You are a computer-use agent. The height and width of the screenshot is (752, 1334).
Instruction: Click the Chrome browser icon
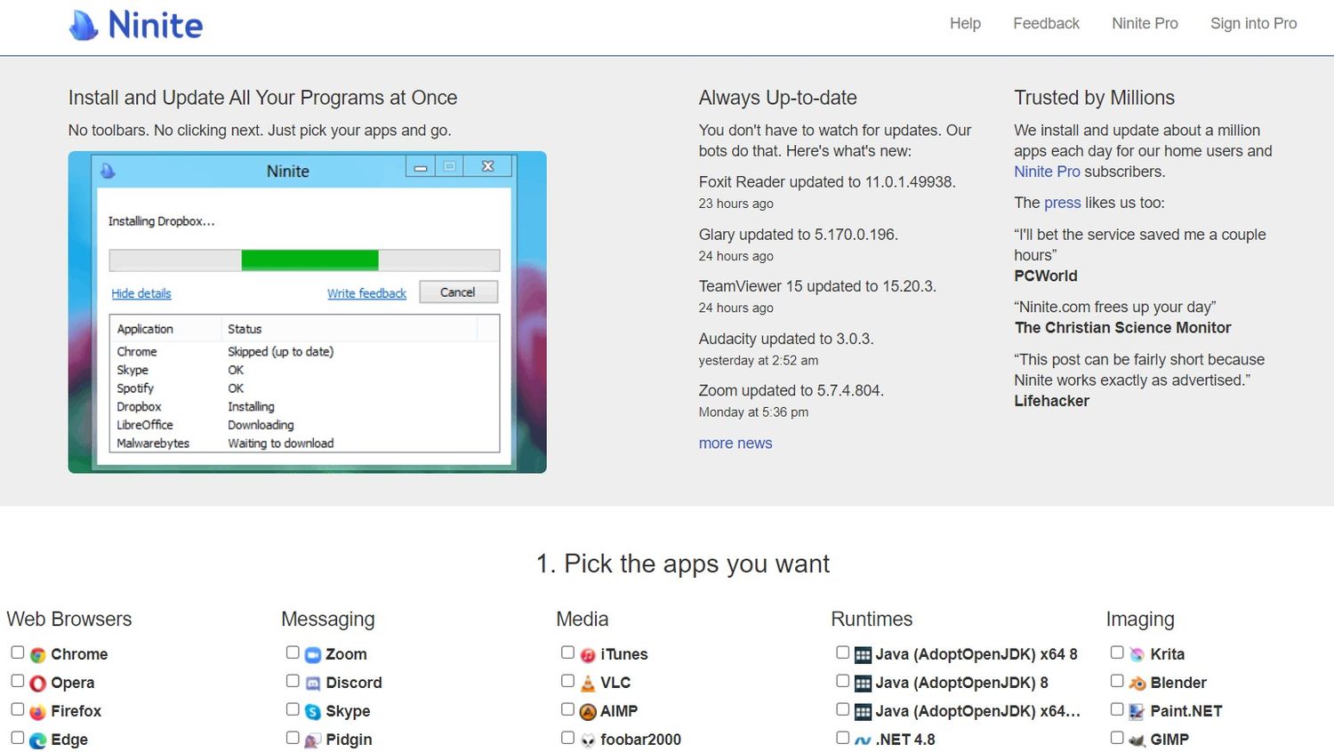pyautogui.click(x=37, y=655)
